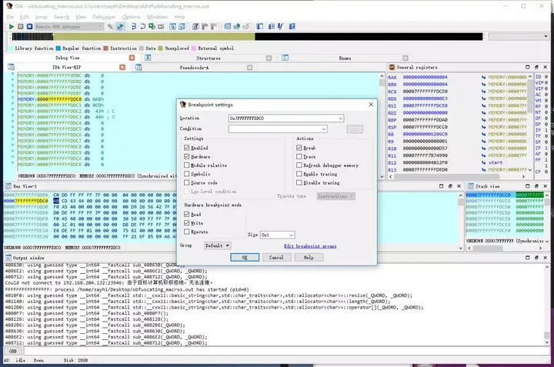Switch to the Debug View tab
This screenshot has width=554, height=367.
click(x=67, y=58)
